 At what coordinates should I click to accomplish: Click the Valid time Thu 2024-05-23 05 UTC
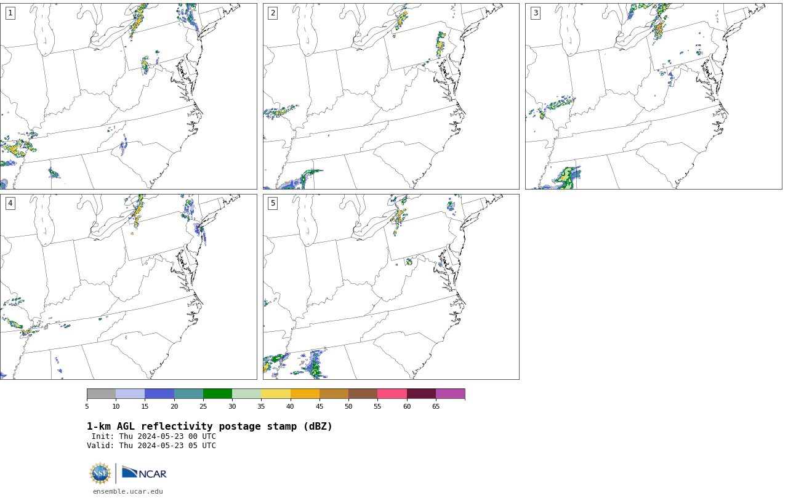(151, 446)
